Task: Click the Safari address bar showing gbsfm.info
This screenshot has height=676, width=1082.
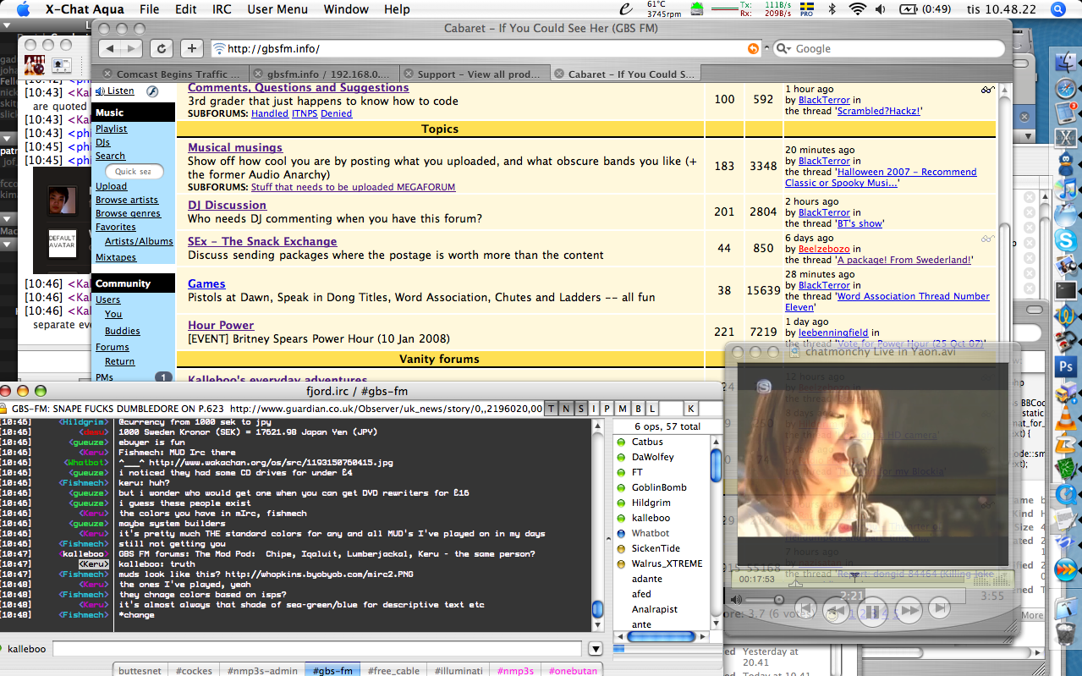Action: (485, 49)
